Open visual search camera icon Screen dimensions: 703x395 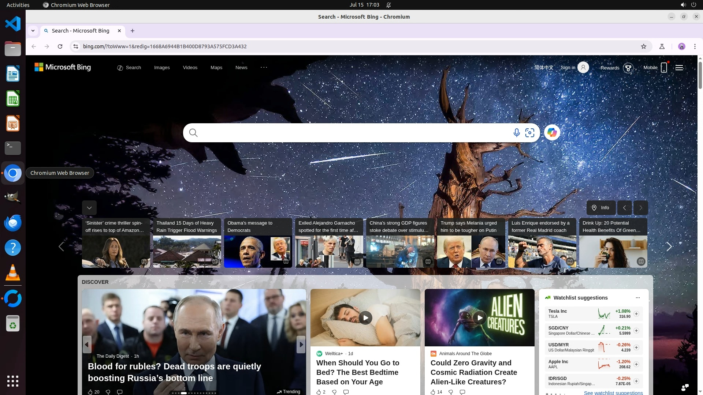[x=529, y=133]
